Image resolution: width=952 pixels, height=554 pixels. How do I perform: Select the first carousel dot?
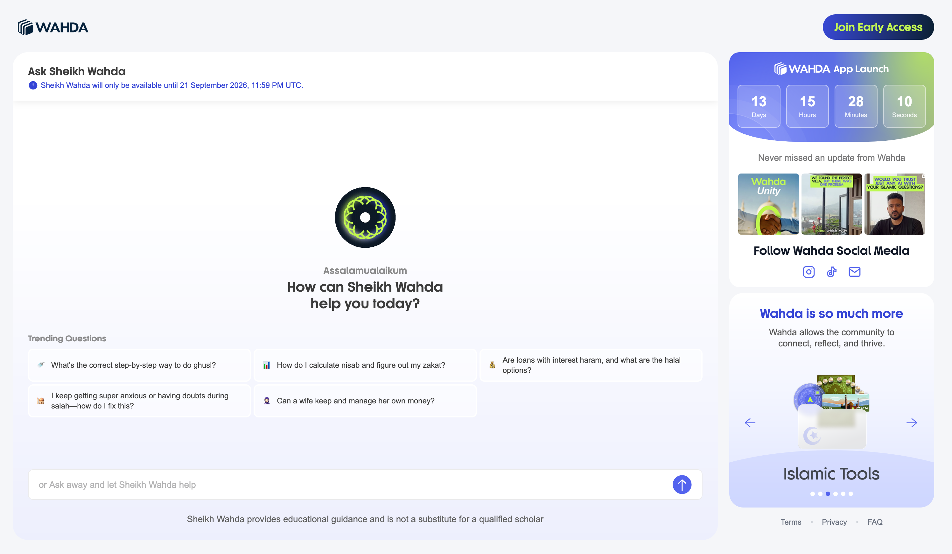[812, 494]
